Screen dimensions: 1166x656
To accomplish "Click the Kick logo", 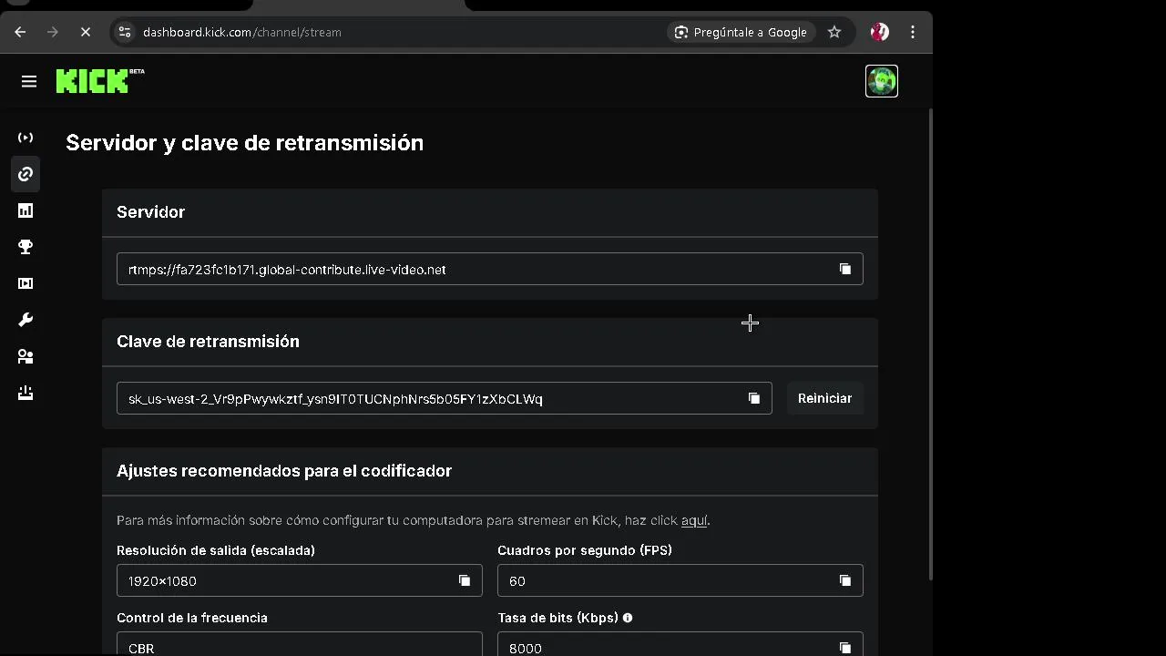I will [100, 81].
